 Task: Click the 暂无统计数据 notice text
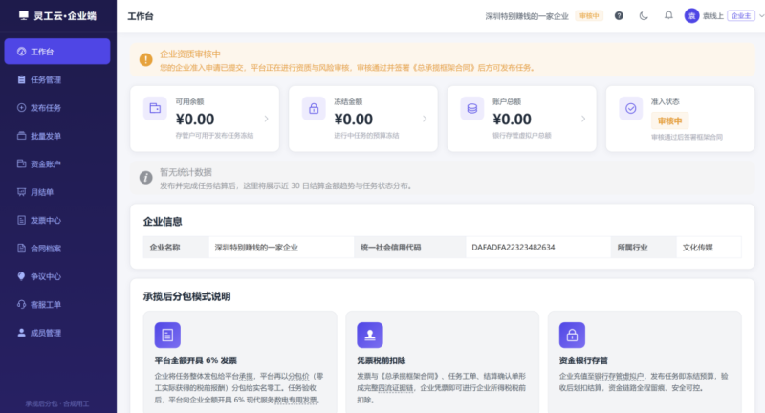(186, 172)
